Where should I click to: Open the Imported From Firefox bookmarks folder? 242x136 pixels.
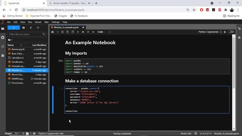coord(39,16)
